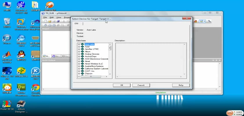Open MATLAB R2009a desktop icon
The image size is (244, 116).
click(x=7, y=57)
